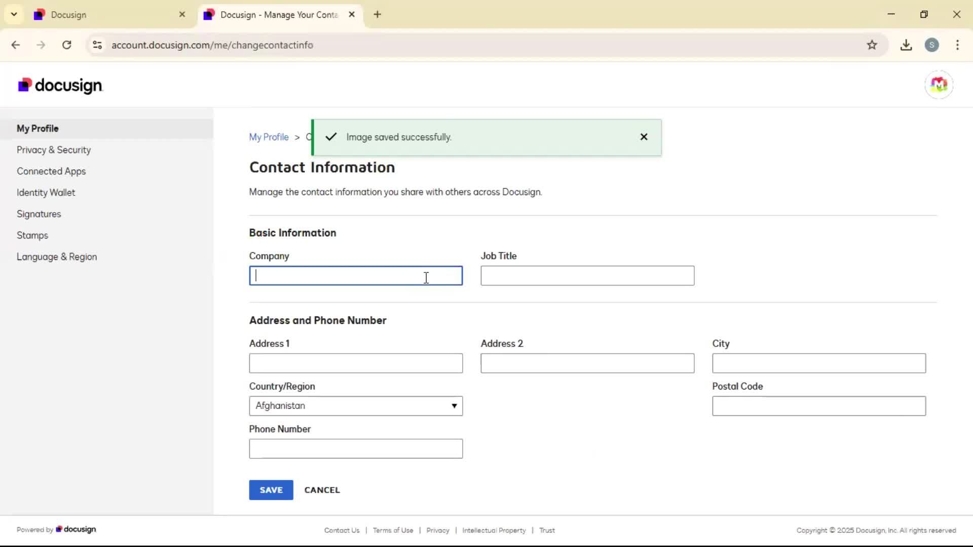
Task: Open Chrome three-dot menu
Action: pos(957,45)
